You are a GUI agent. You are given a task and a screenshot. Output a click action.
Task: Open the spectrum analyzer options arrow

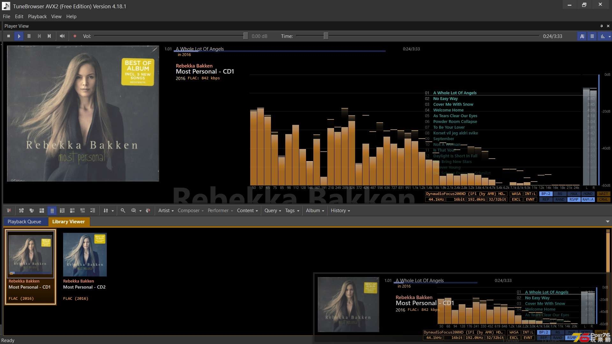pos(609,36)
